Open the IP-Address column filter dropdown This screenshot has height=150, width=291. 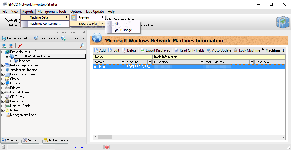(x=202, y=62)
